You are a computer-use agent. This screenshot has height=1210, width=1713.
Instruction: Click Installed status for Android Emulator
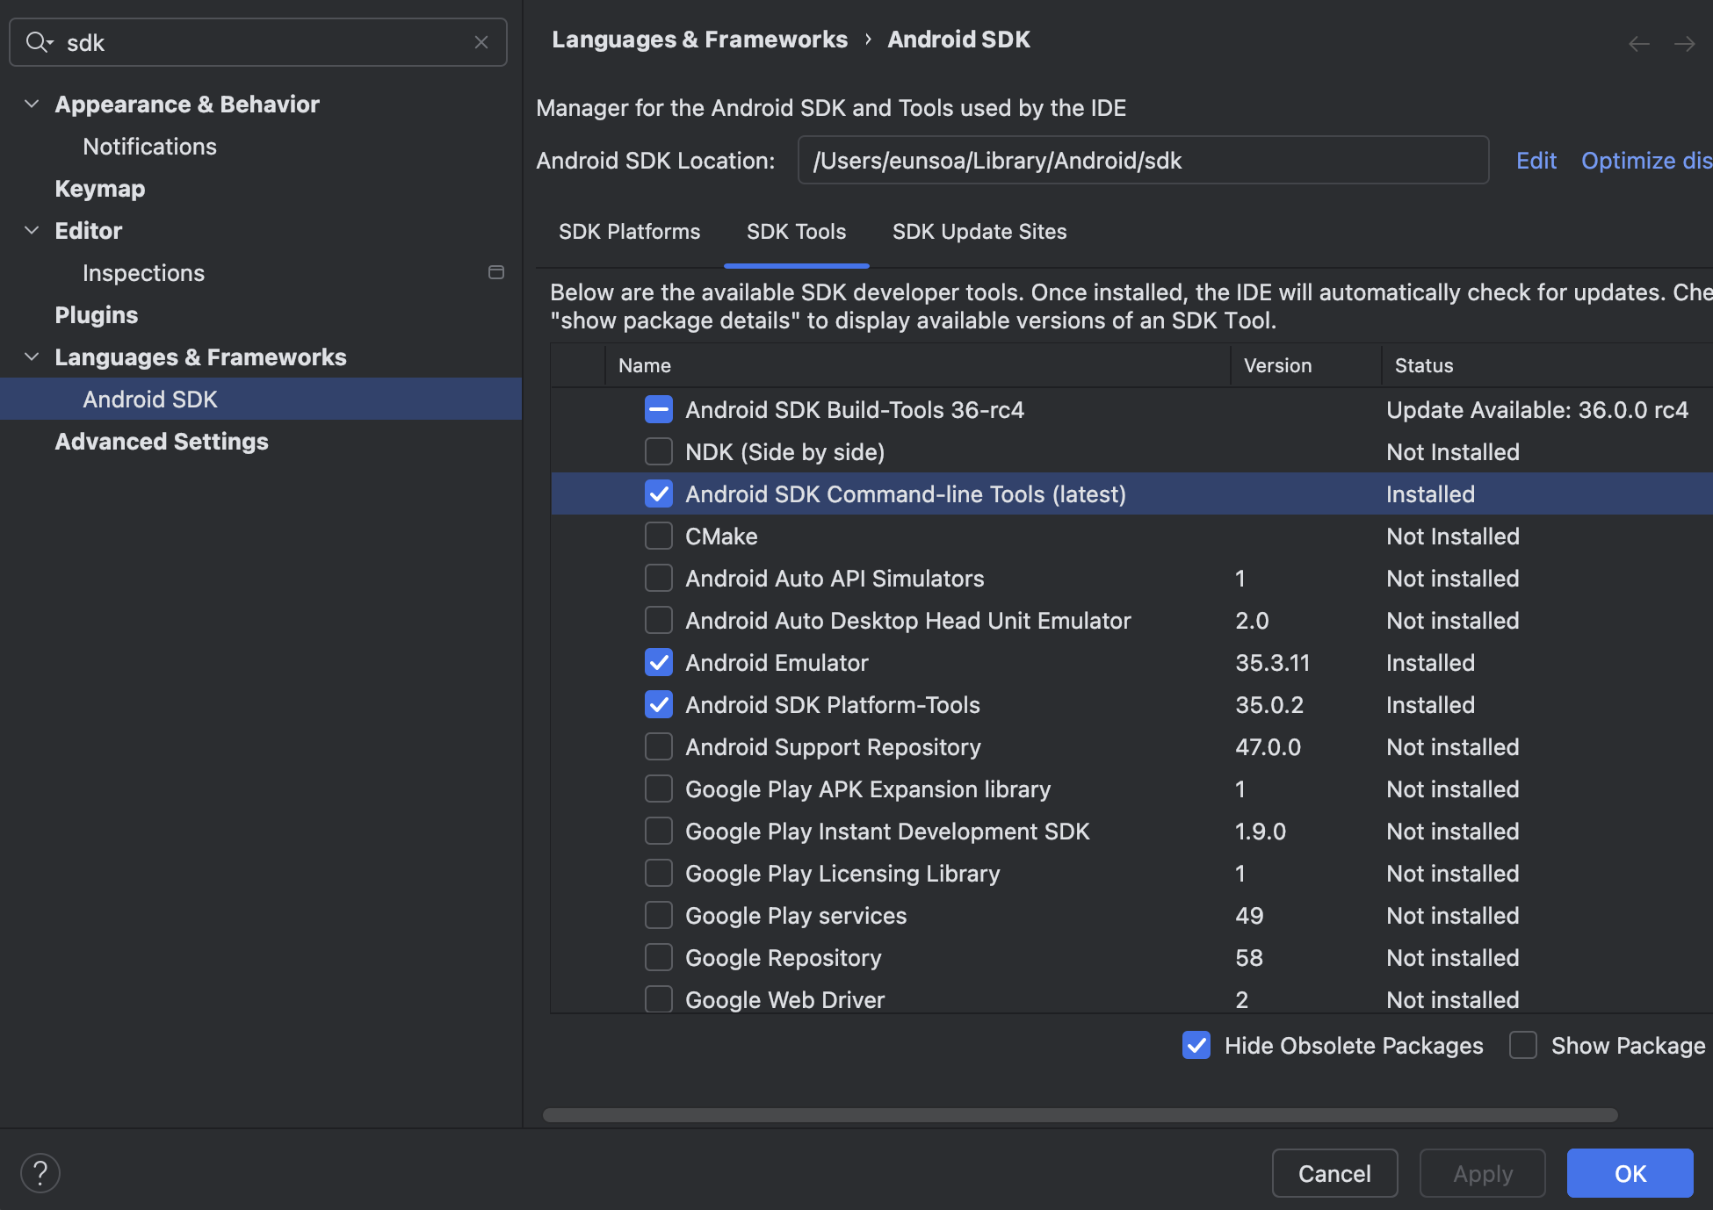[1430, 663]
